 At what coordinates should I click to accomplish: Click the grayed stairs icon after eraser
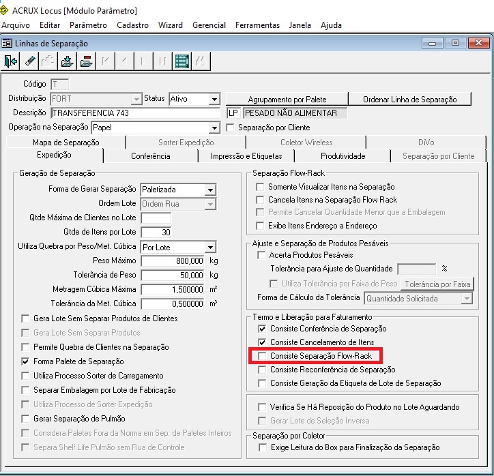[48, 61]
